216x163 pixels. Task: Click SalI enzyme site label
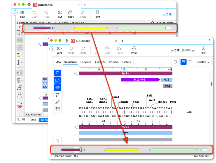(150, 96)
